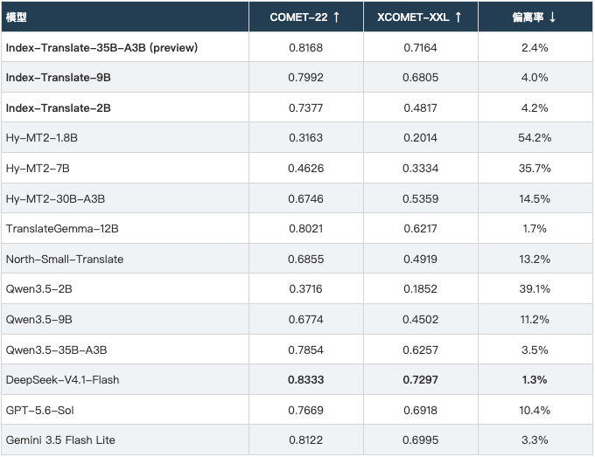The width and height of the screenshot is (595, 457).
Task: Click deviation rate 4.0%
Action: [x=535, y=77]
